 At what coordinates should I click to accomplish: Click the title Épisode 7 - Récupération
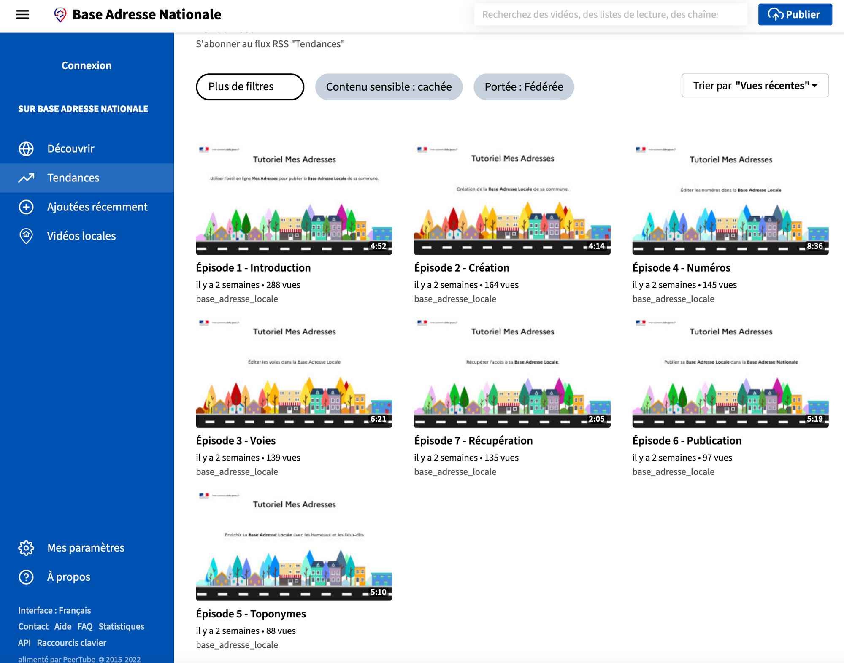coord(473,441)
